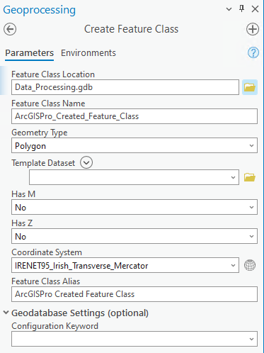Open the pane options chevron menu
The width and height of the screenshot is (264, 353).
[229, 9]
